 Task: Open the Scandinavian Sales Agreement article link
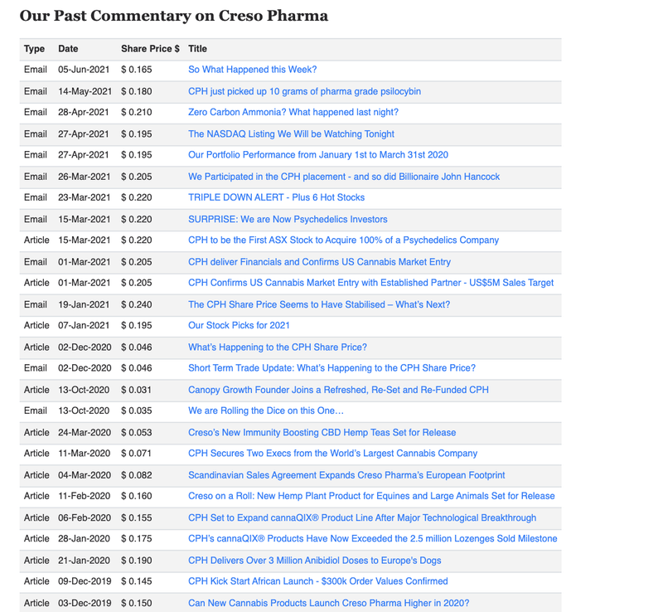[346, 476]
